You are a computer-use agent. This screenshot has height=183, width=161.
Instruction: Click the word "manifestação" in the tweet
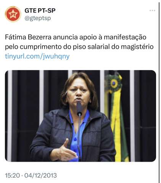[x=125, y=37]
